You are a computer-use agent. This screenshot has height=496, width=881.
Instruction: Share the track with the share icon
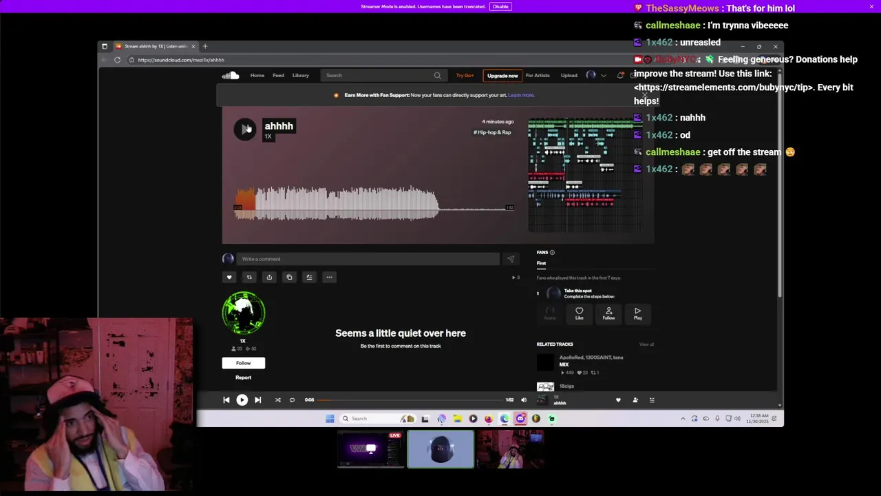tap(269, 277)
